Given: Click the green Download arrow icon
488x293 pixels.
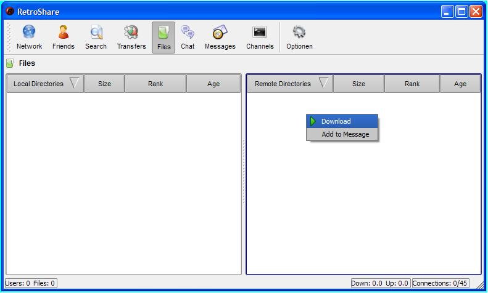Looking at the screenshot, I should point(313,121).
